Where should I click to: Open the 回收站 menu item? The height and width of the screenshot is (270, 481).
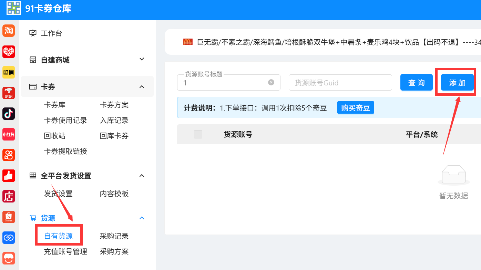[x=55, y=136]
